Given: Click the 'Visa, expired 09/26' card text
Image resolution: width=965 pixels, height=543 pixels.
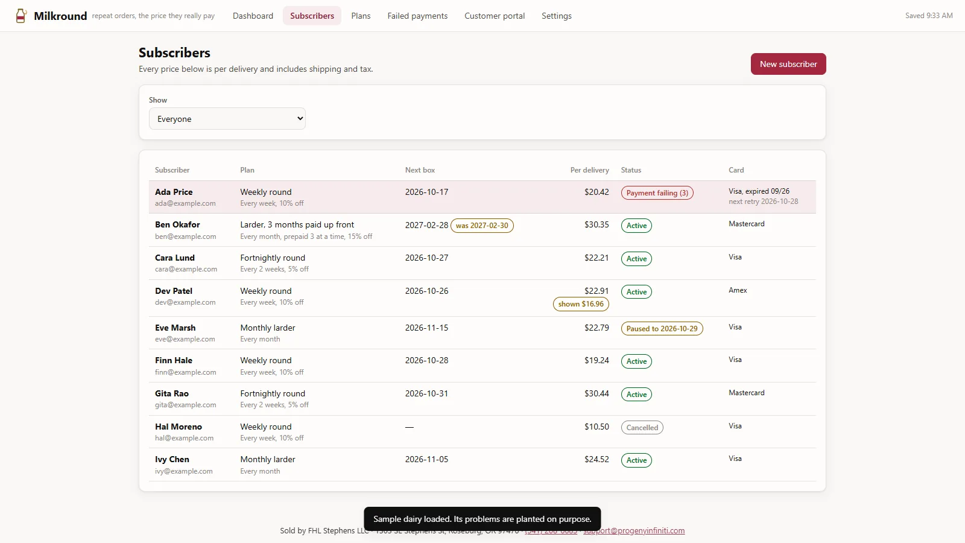Looking at the screenshot, I should pyautogui.click(x=759, y=191).
